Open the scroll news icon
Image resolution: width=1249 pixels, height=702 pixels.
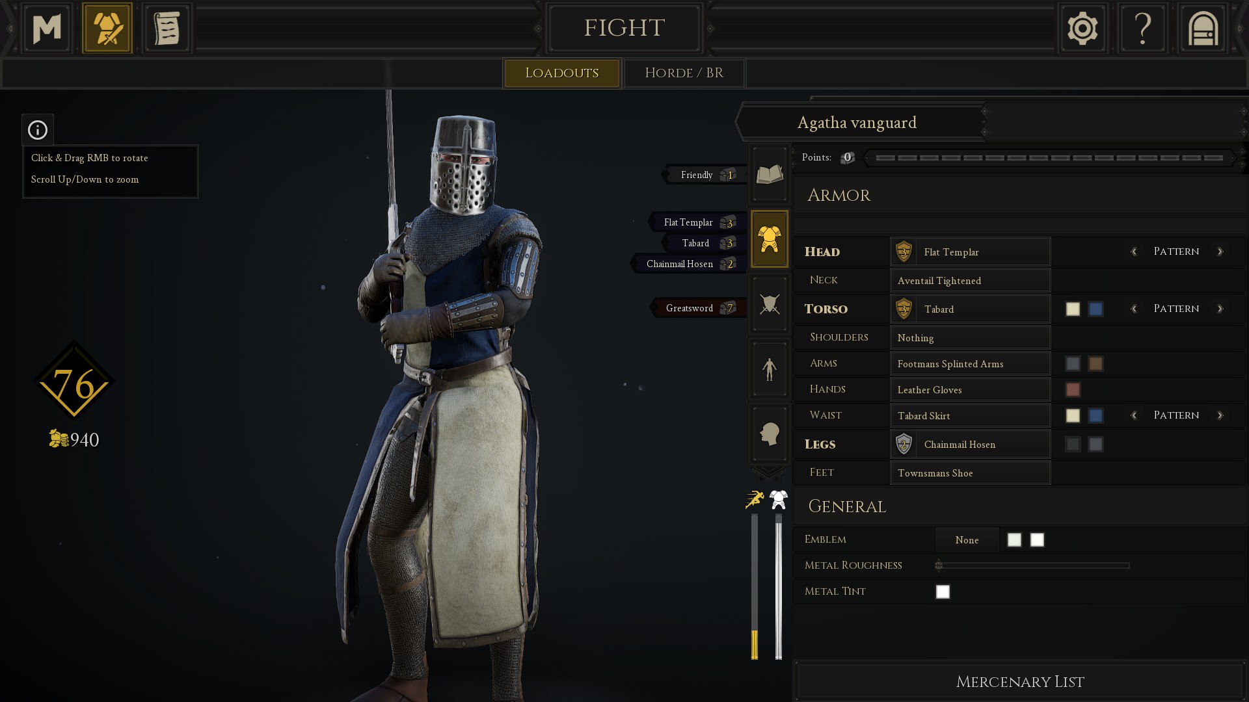point(167,28)
